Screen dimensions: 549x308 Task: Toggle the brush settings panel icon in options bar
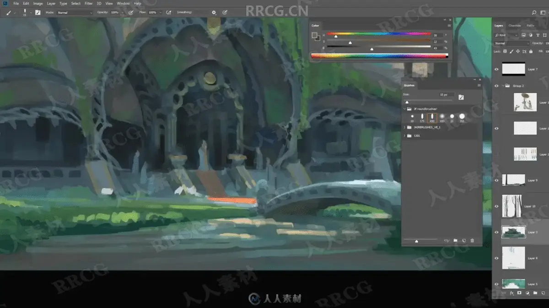38,12
